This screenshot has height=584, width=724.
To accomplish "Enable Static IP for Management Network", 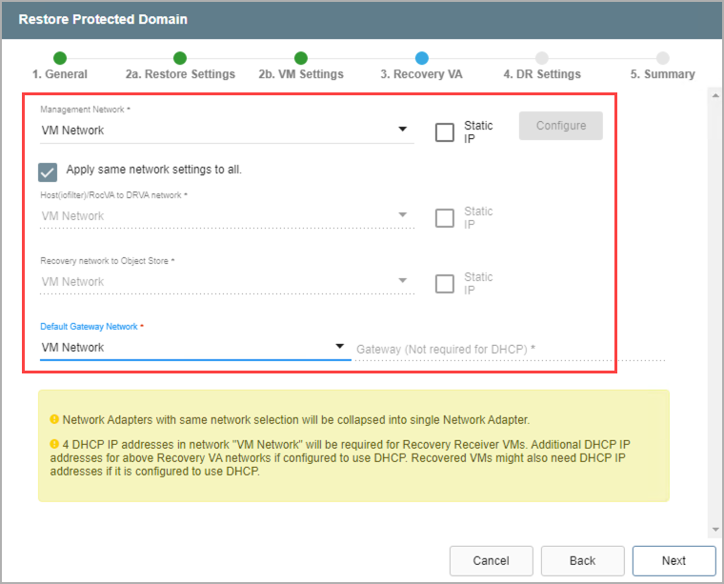I will pos(445,131).
